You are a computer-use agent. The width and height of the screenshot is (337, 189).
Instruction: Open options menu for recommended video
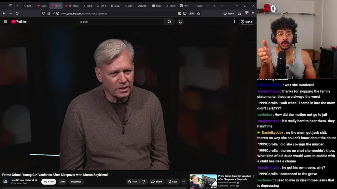pos(254,176)
